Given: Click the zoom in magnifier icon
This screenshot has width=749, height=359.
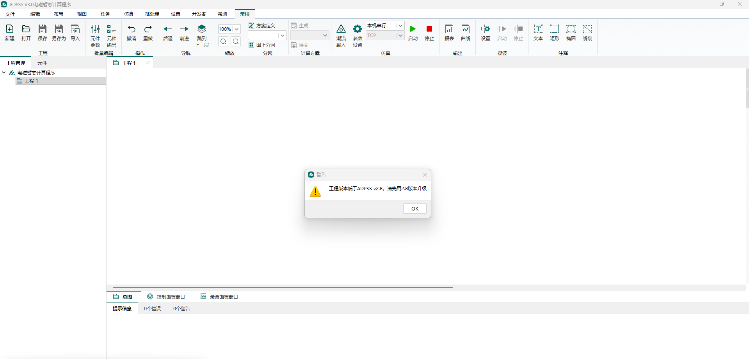Looking at the screenshot, I should click(223, 41).
